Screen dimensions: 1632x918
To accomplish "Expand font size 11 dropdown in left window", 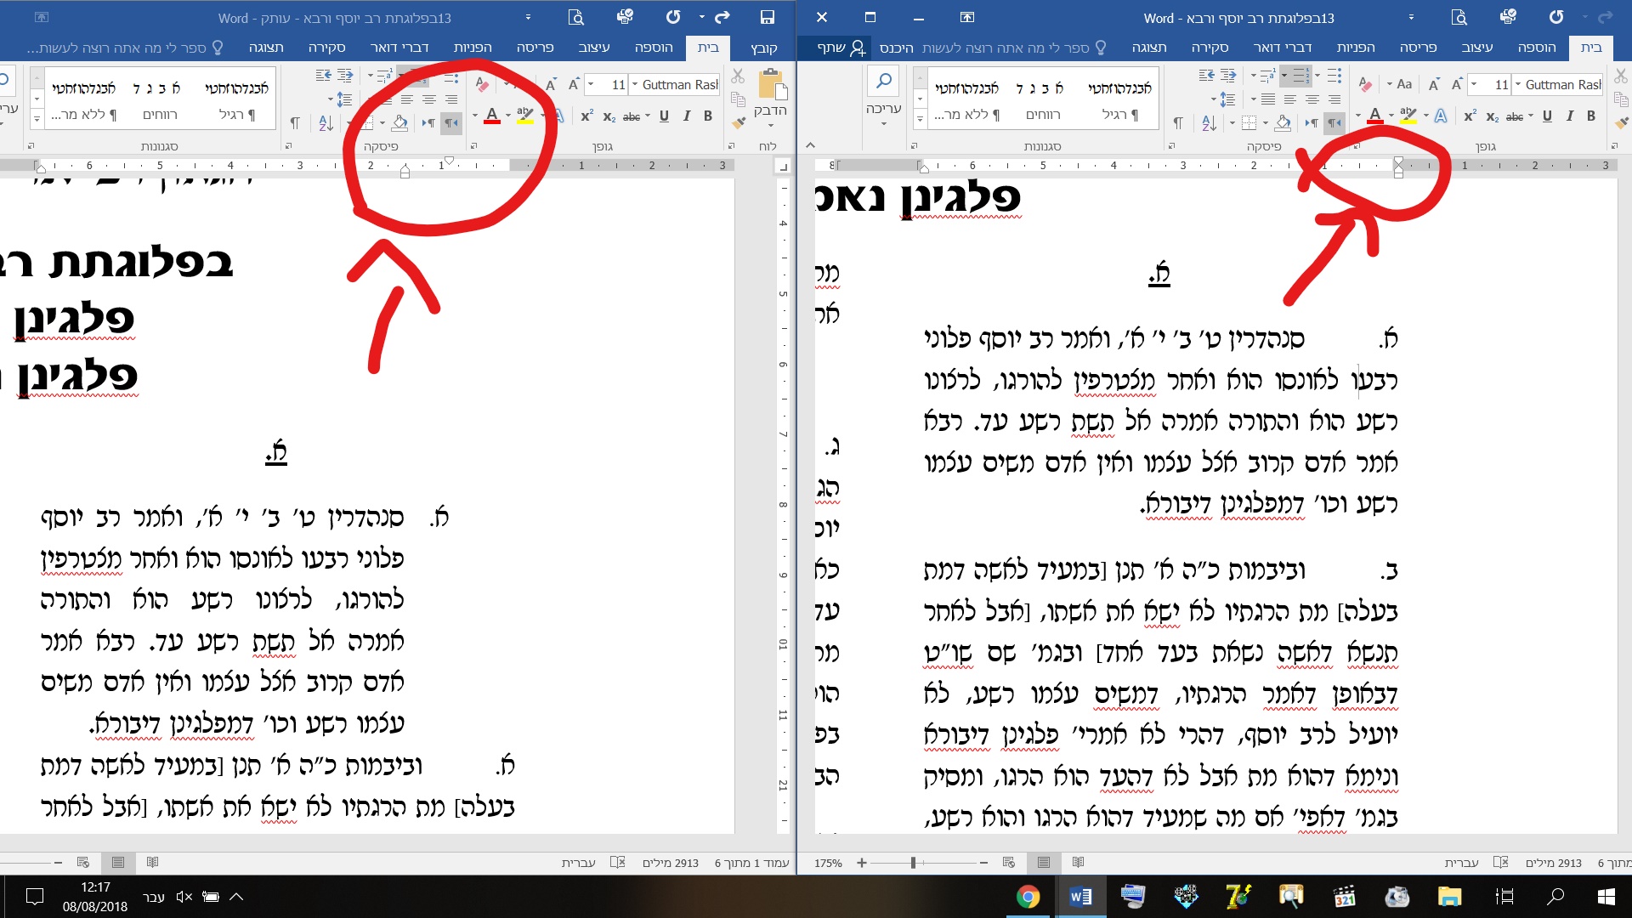I will pyautogui.click(x=591, y=84).
